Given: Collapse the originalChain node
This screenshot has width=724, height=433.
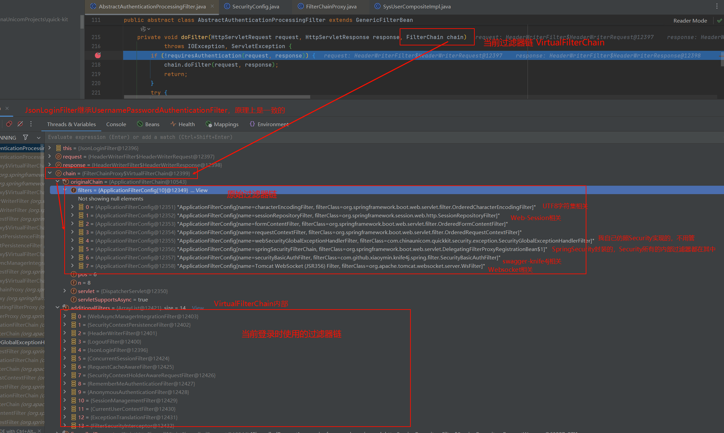Looking at the screenshot, I should coord(58,181).
